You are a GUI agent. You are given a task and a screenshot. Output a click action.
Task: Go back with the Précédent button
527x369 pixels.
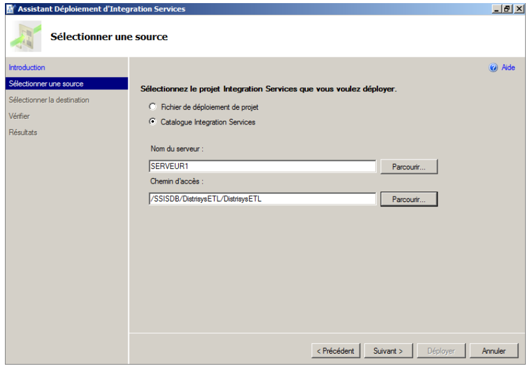(335, 351)
